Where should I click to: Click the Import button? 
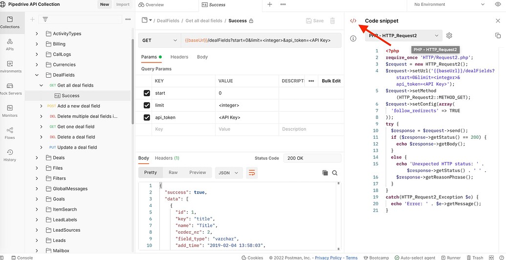click(x=123, y=4)
